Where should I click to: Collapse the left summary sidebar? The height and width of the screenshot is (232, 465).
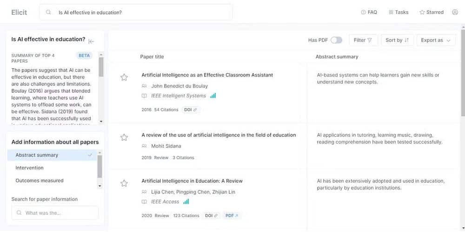tap(91, 41)
